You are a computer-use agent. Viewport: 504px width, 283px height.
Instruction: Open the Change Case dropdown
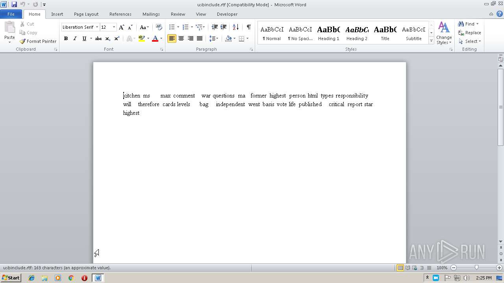point(144,27)
